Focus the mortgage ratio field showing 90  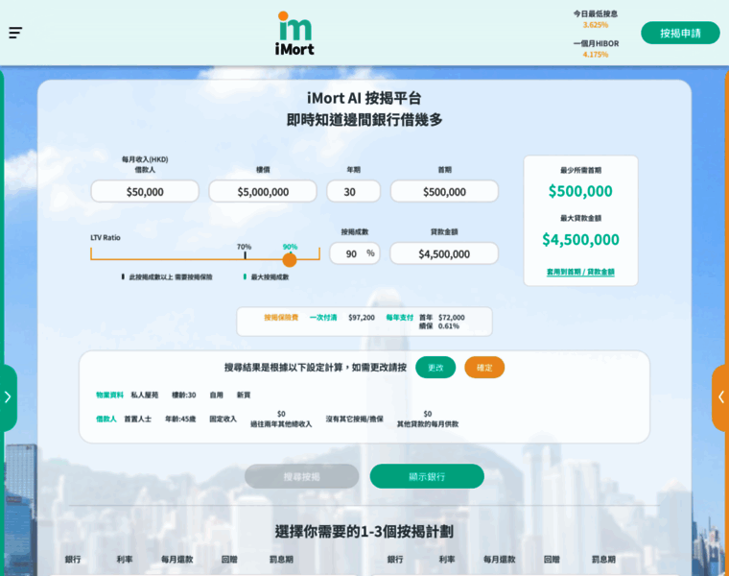pos(355,253)
